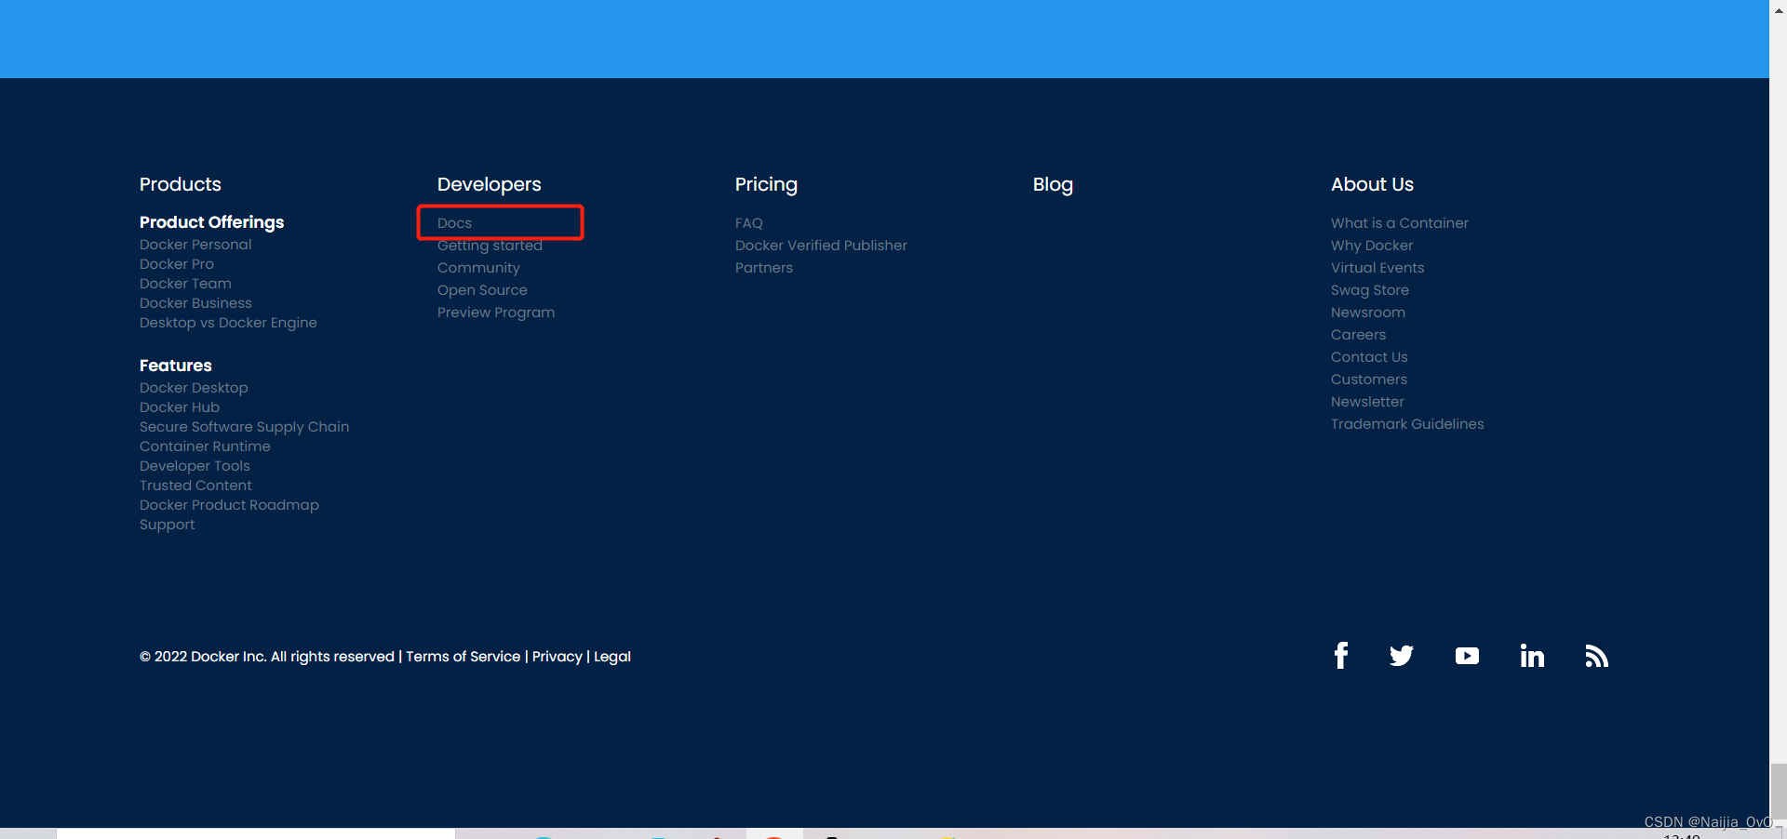Screen dimensions: 1787x839
Task: Open the Pricing footer heading
Action: pyautogui.click(x=766, y=184)
